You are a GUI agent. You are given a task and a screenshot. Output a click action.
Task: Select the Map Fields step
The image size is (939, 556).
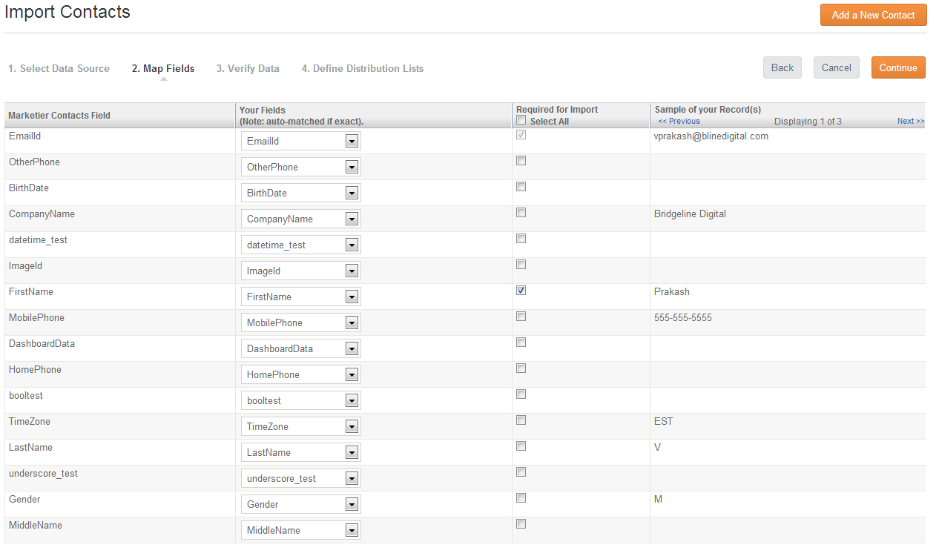[163, 68]
